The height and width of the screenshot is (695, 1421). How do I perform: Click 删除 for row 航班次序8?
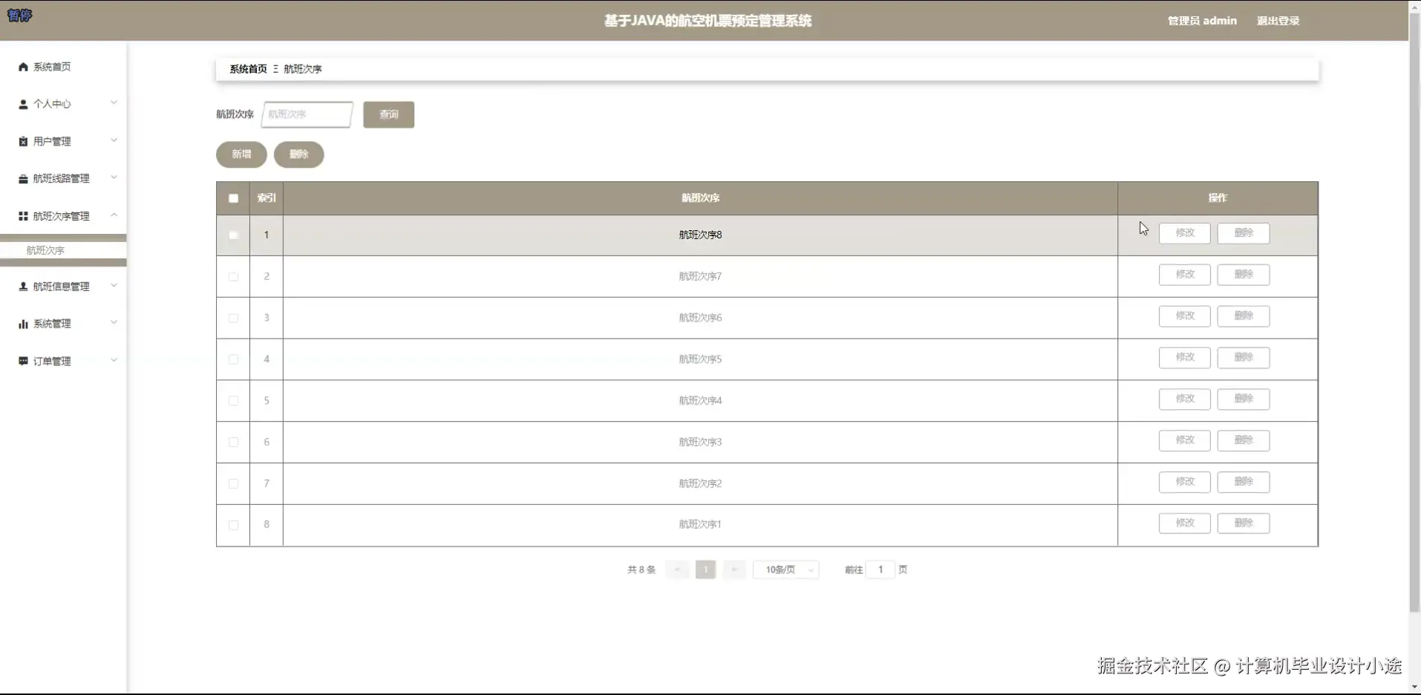[x=1244, y=233]
